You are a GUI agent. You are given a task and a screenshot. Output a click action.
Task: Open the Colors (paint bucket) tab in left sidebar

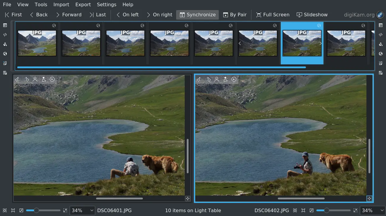[x=5, y=45]
